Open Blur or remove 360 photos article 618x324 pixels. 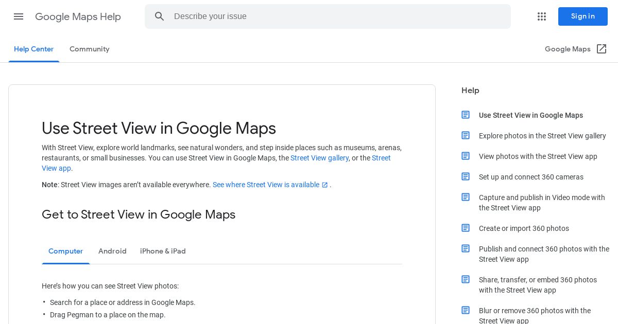(x=535, y=316)
